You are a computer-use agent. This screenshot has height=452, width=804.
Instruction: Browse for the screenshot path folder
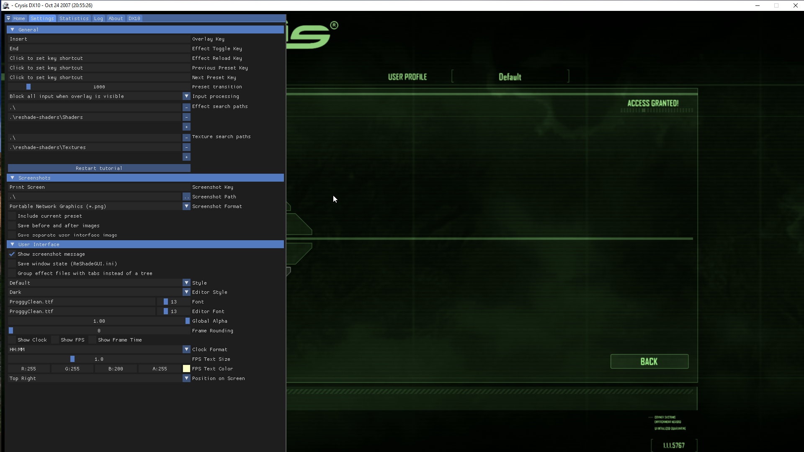[186, 197]
